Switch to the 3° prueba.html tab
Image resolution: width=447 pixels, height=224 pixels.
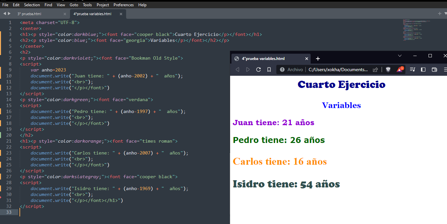[30, 14]
